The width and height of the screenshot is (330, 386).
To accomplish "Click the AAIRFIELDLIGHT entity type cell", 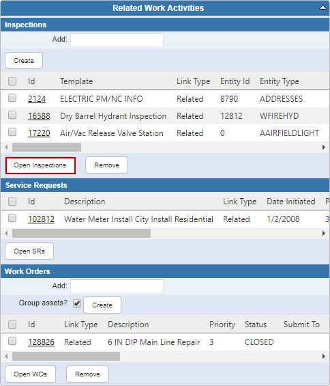I will 290,133.
